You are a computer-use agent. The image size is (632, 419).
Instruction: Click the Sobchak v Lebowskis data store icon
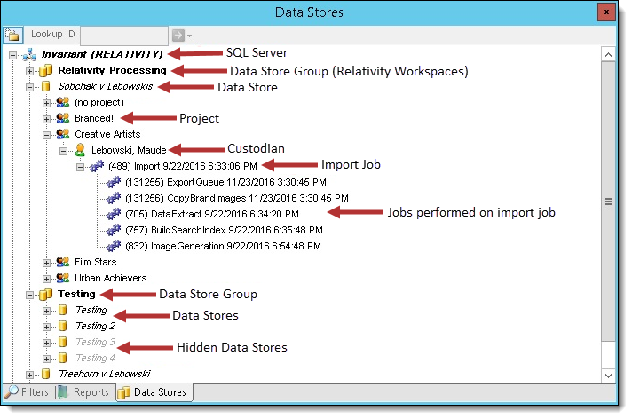46,86
